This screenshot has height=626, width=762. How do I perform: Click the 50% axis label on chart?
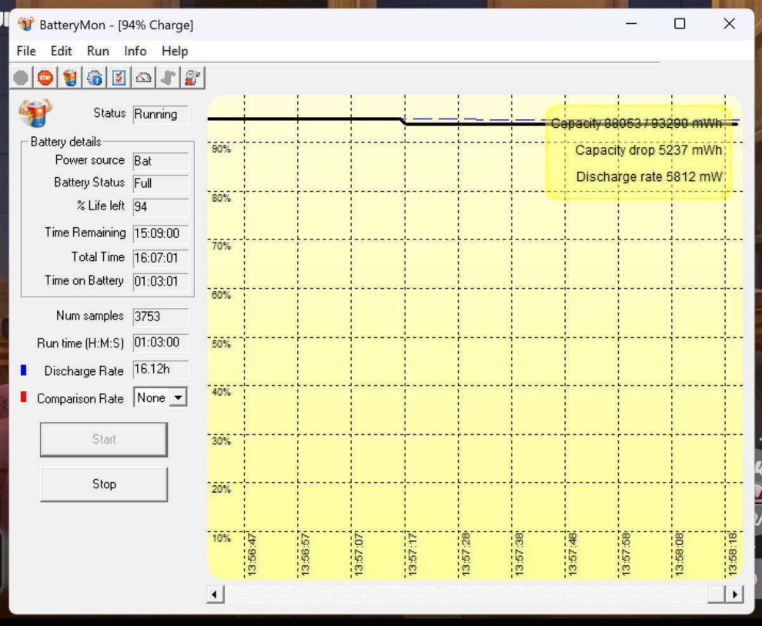pos(222,344)
